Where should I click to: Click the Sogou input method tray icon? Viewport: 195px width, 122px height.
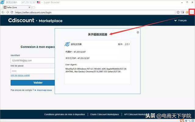tap(182, 120)
